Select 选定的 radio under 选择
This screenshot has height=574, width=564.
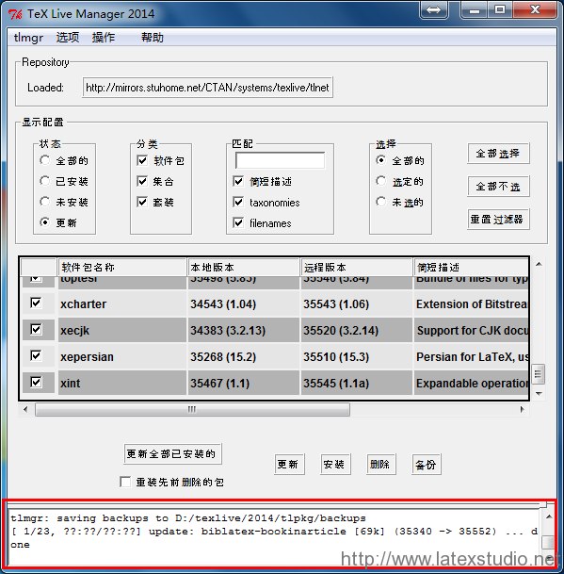point(381,181)
